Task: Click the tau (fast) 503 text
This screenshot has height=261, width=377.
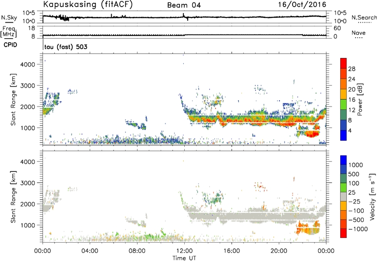Action: pyautogui.click(x=66, y=47)
